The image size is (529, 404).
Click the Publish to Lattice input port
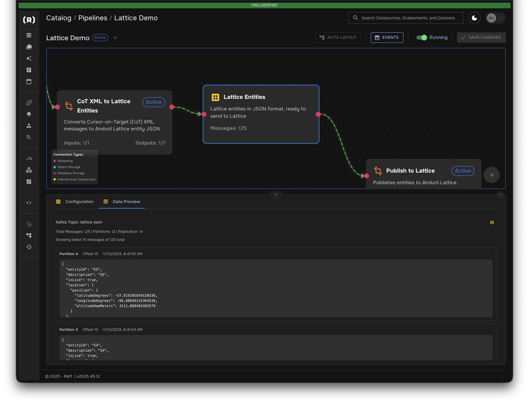pos(366,176)
